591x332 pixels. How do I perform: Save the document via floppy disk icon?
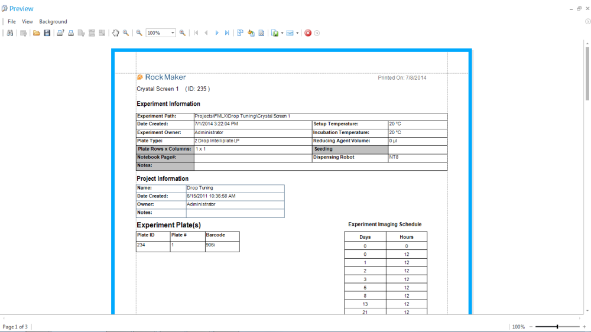pyautogui.click(x=47, y=33)
